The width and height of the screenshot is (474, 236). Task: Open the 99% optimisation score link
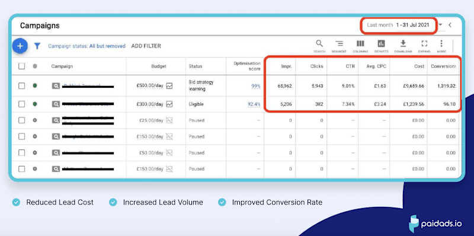[256, 86]
